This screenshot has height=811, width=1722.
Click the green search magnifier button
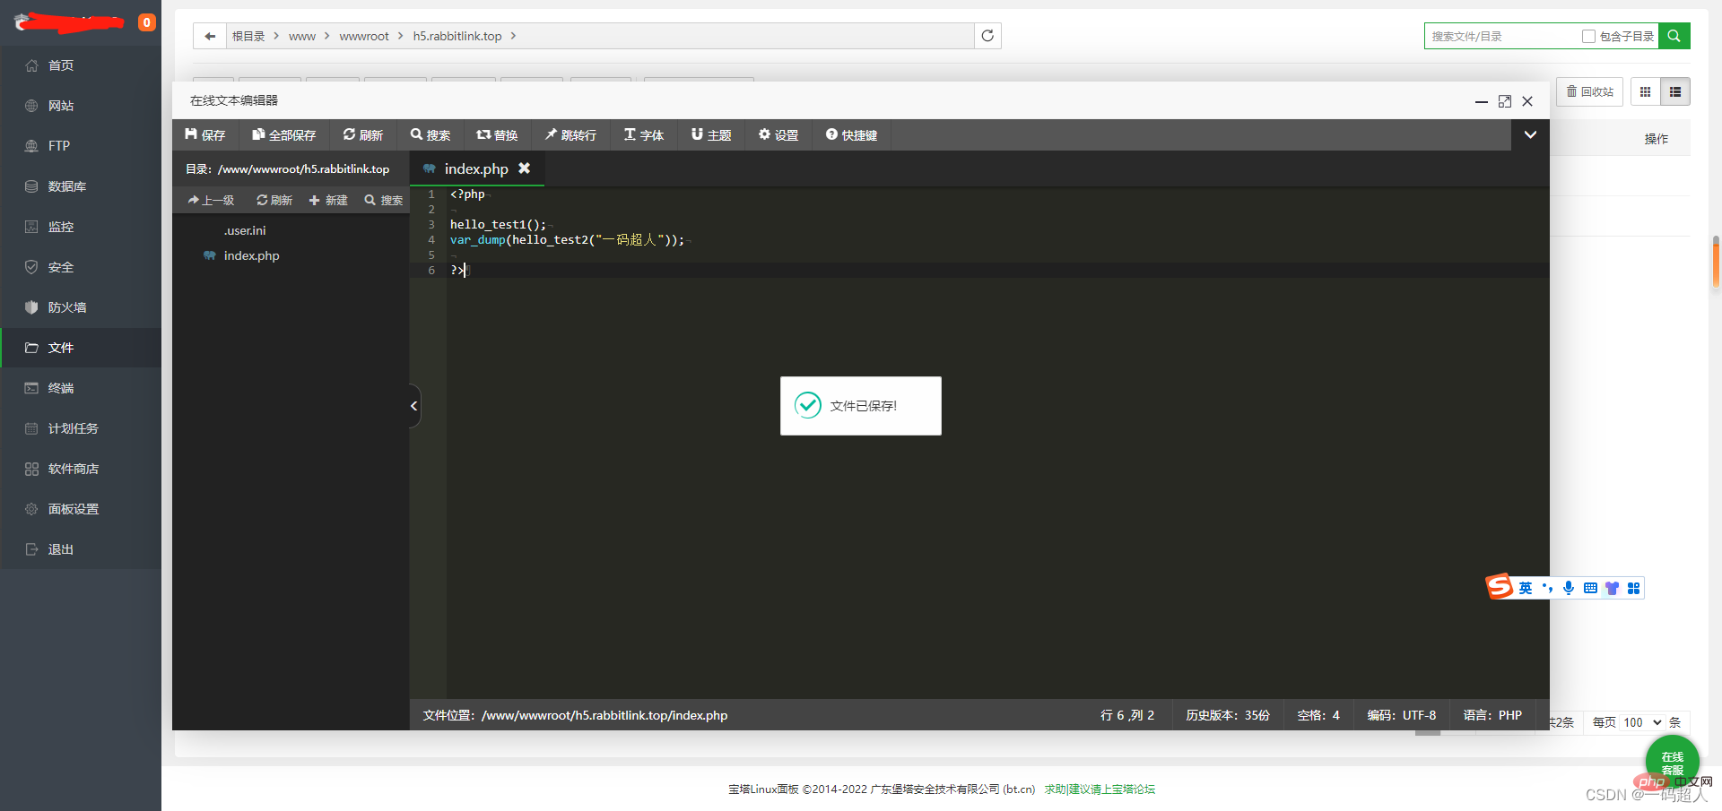[x=1674, y=36]
